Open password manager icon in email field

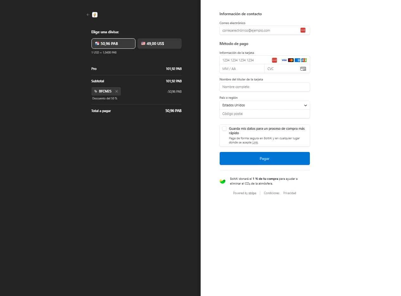click(x=303, y=30)
